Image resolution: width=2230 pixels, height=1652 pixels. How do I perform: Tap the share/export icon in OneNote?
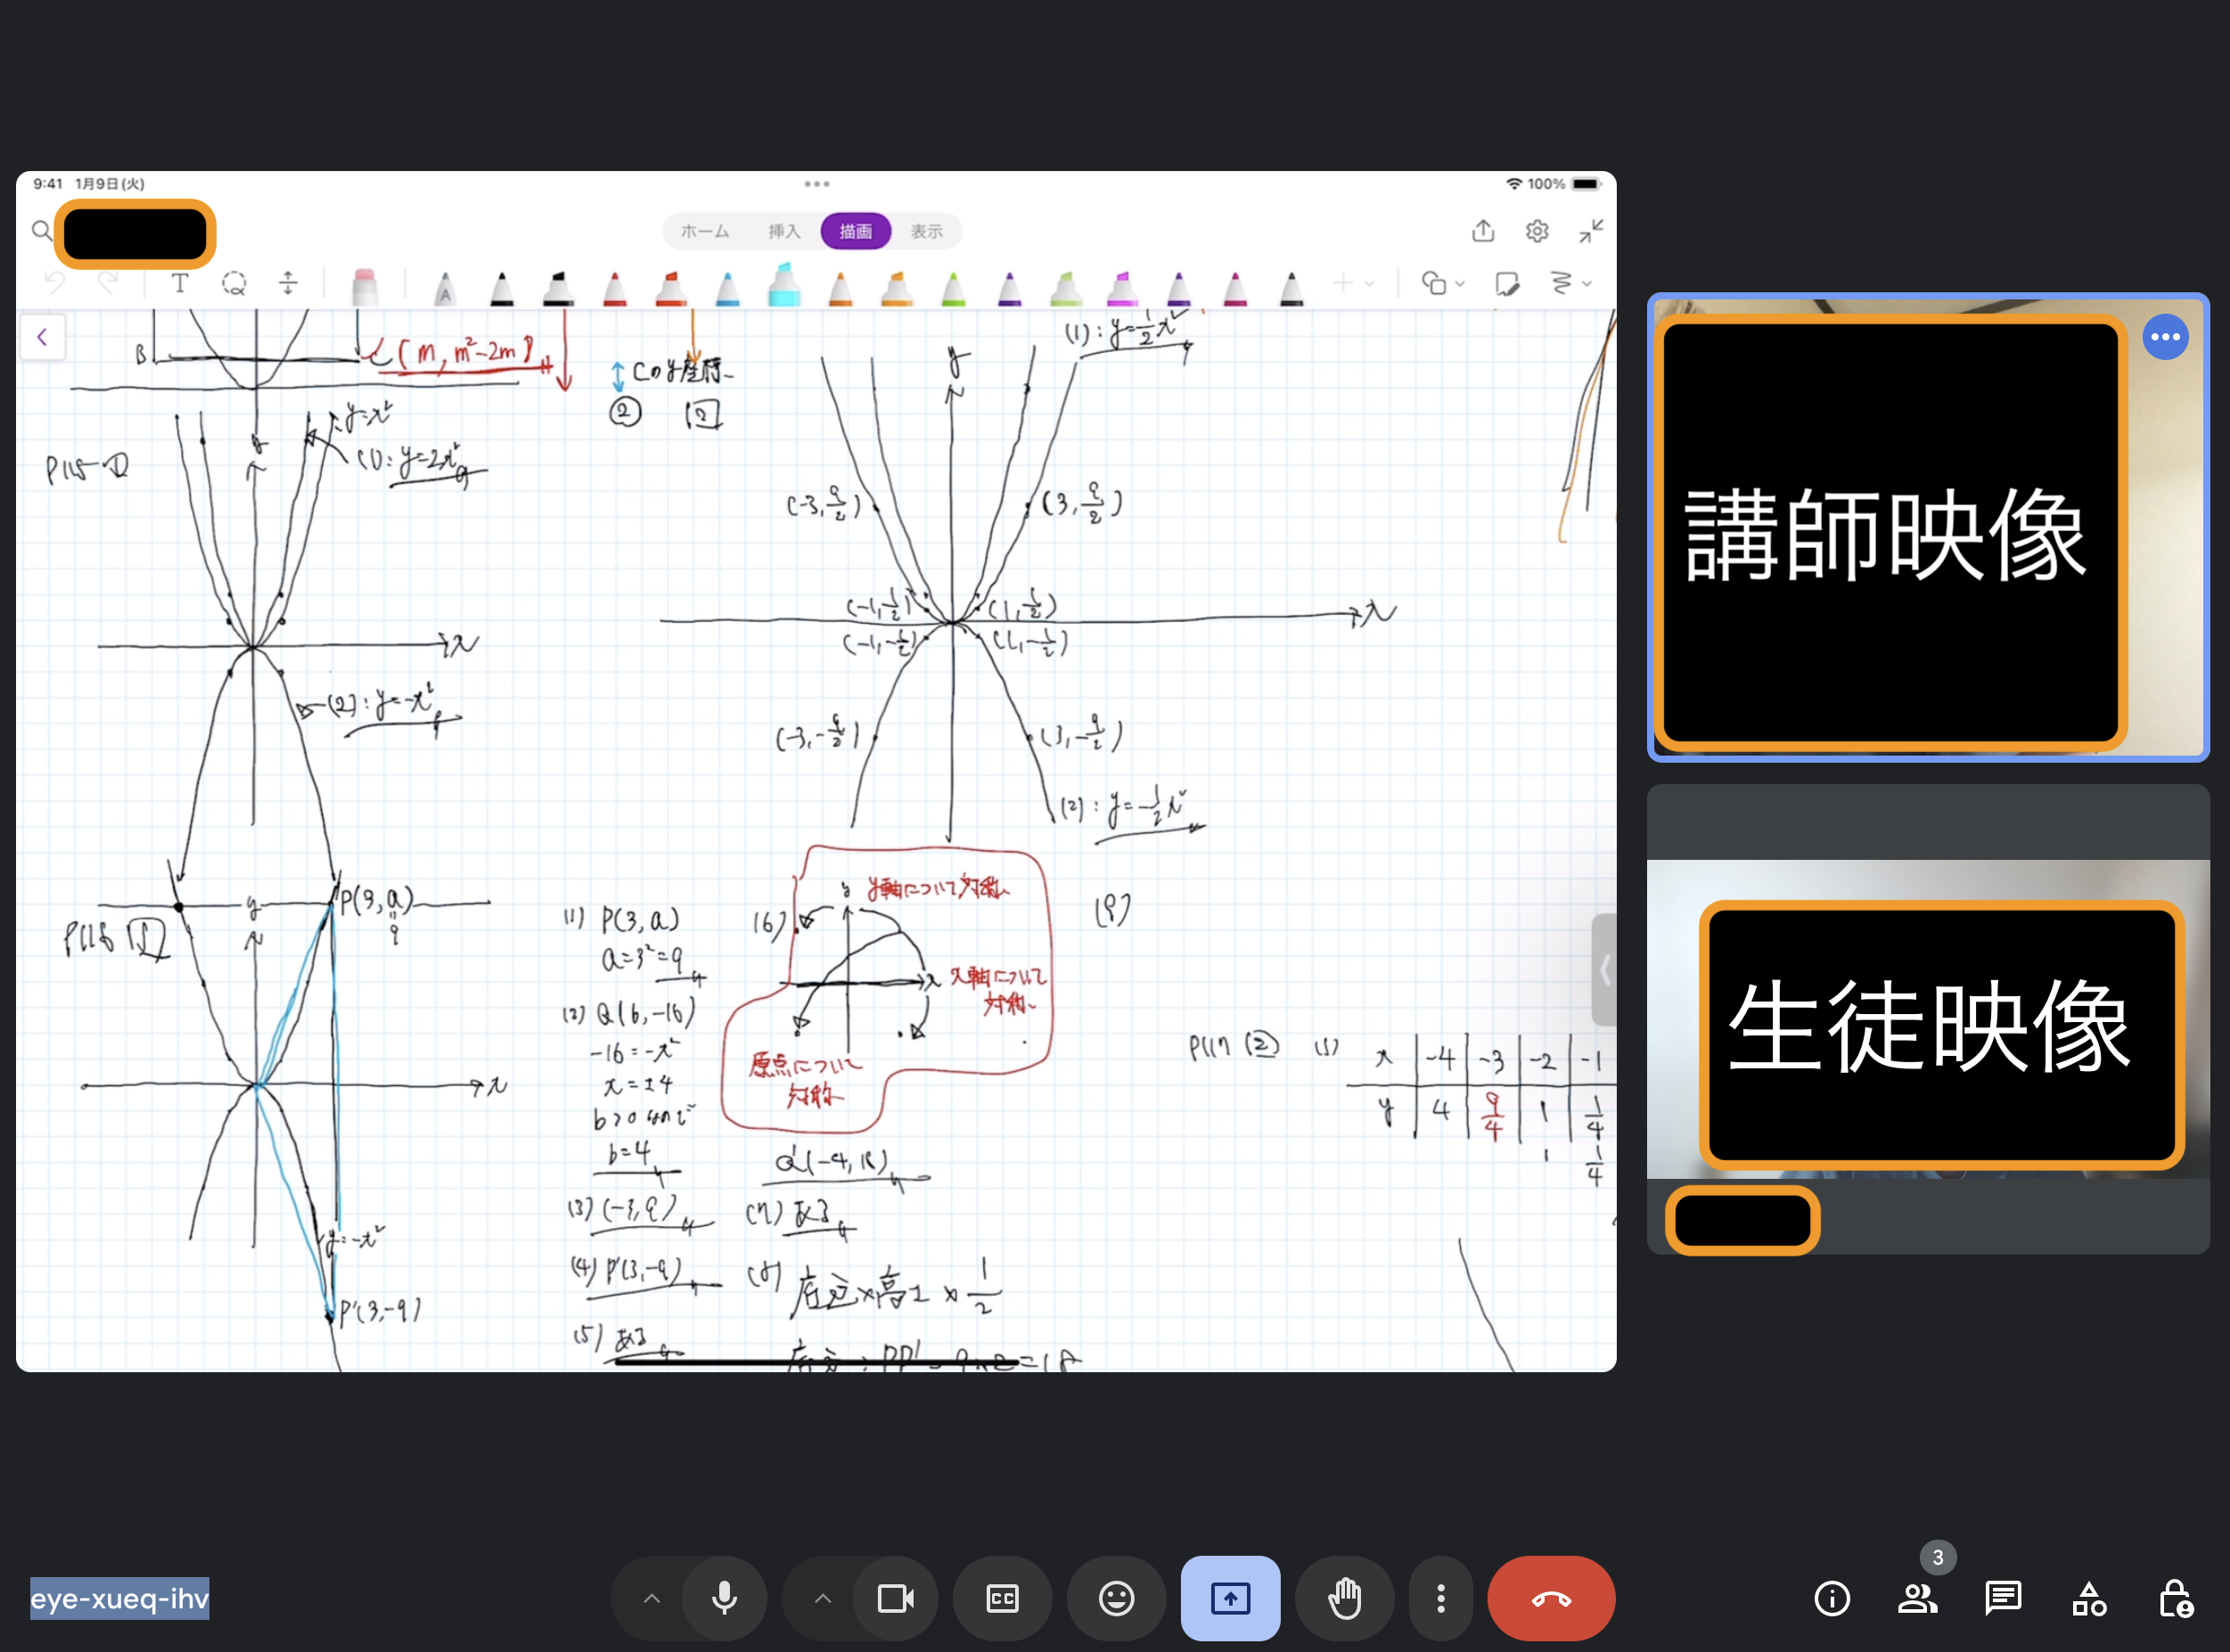(x=1483, y=231)
